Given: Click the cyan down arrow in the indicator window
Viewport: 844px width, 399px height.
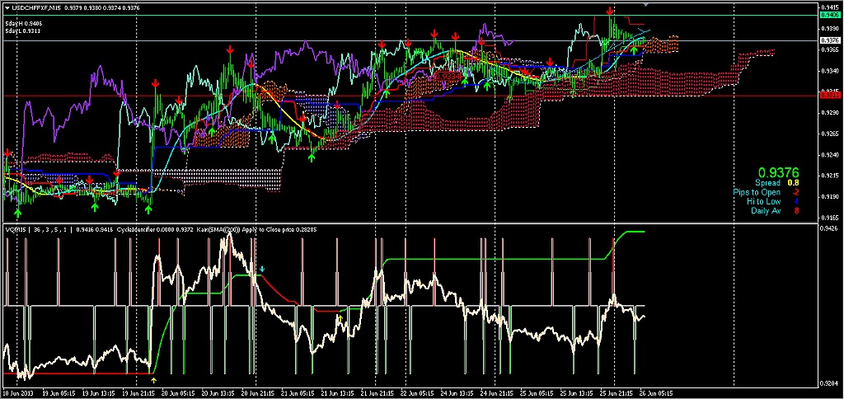Looking at the screenshot, I should 262,269.
